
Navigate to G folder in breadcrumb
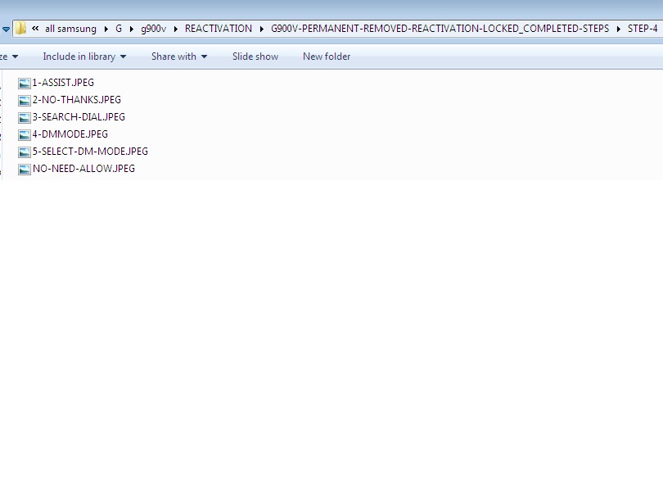click(119, 29)
